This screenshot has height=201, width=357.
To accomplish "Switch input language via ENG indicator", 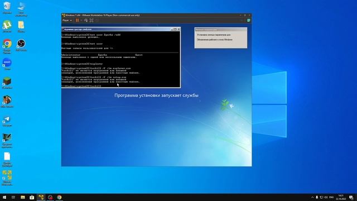I will [x=331, y=197].
